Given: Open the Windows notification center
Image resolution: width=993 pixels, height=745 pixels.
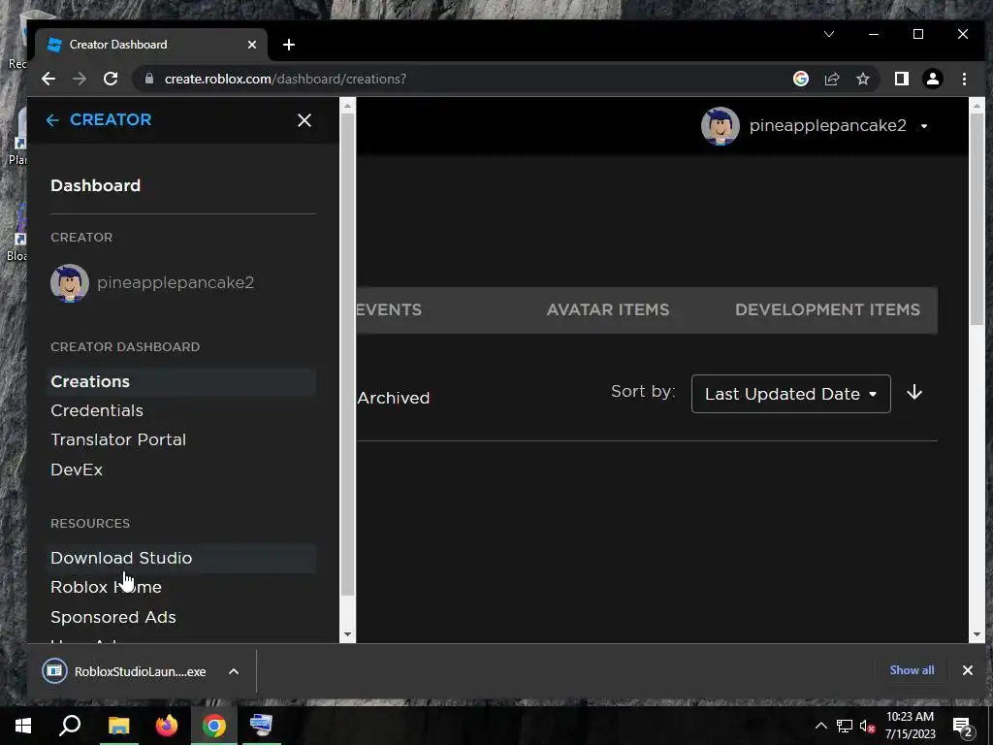Looking at the screenshot, I should [962, 727].
